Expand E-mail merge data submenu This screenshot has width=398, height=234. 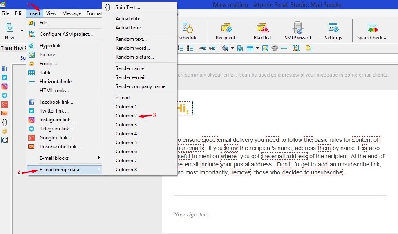pos(65,170)
